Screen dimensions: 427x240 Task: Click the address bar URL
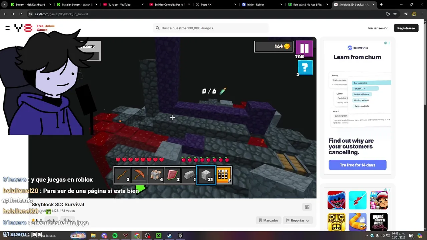(x=61, y=14)
